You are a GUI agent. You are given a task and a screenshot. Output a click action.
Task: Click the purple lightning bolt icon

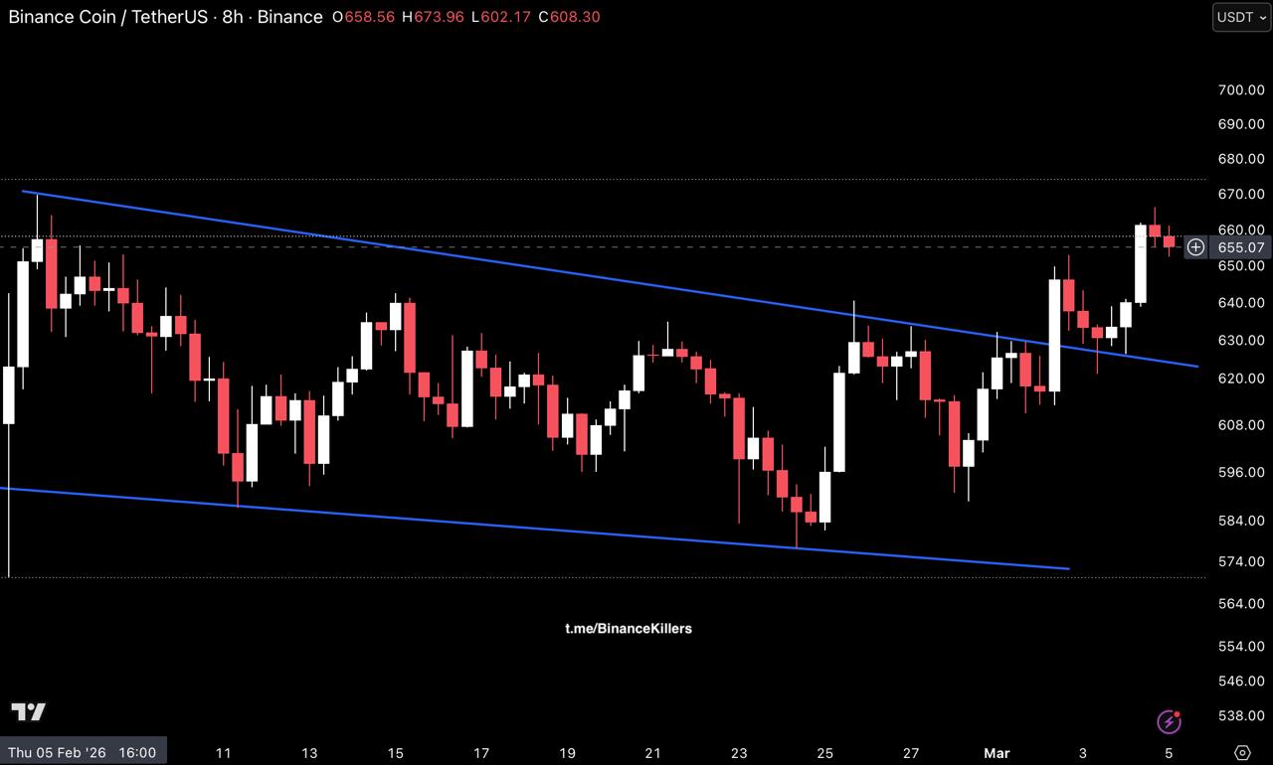click(x=1169, y=721)
